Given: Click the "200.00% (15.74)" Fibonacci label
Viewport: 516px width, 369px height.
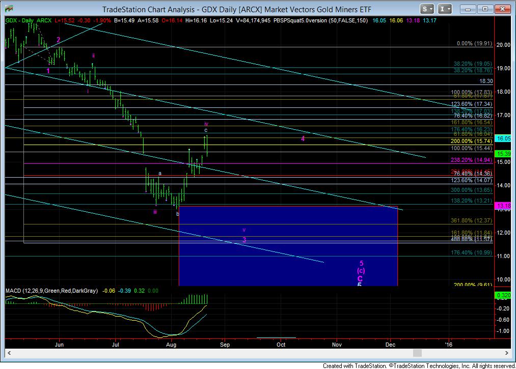Looking at the screenshot, I should (x=472, y=141).
